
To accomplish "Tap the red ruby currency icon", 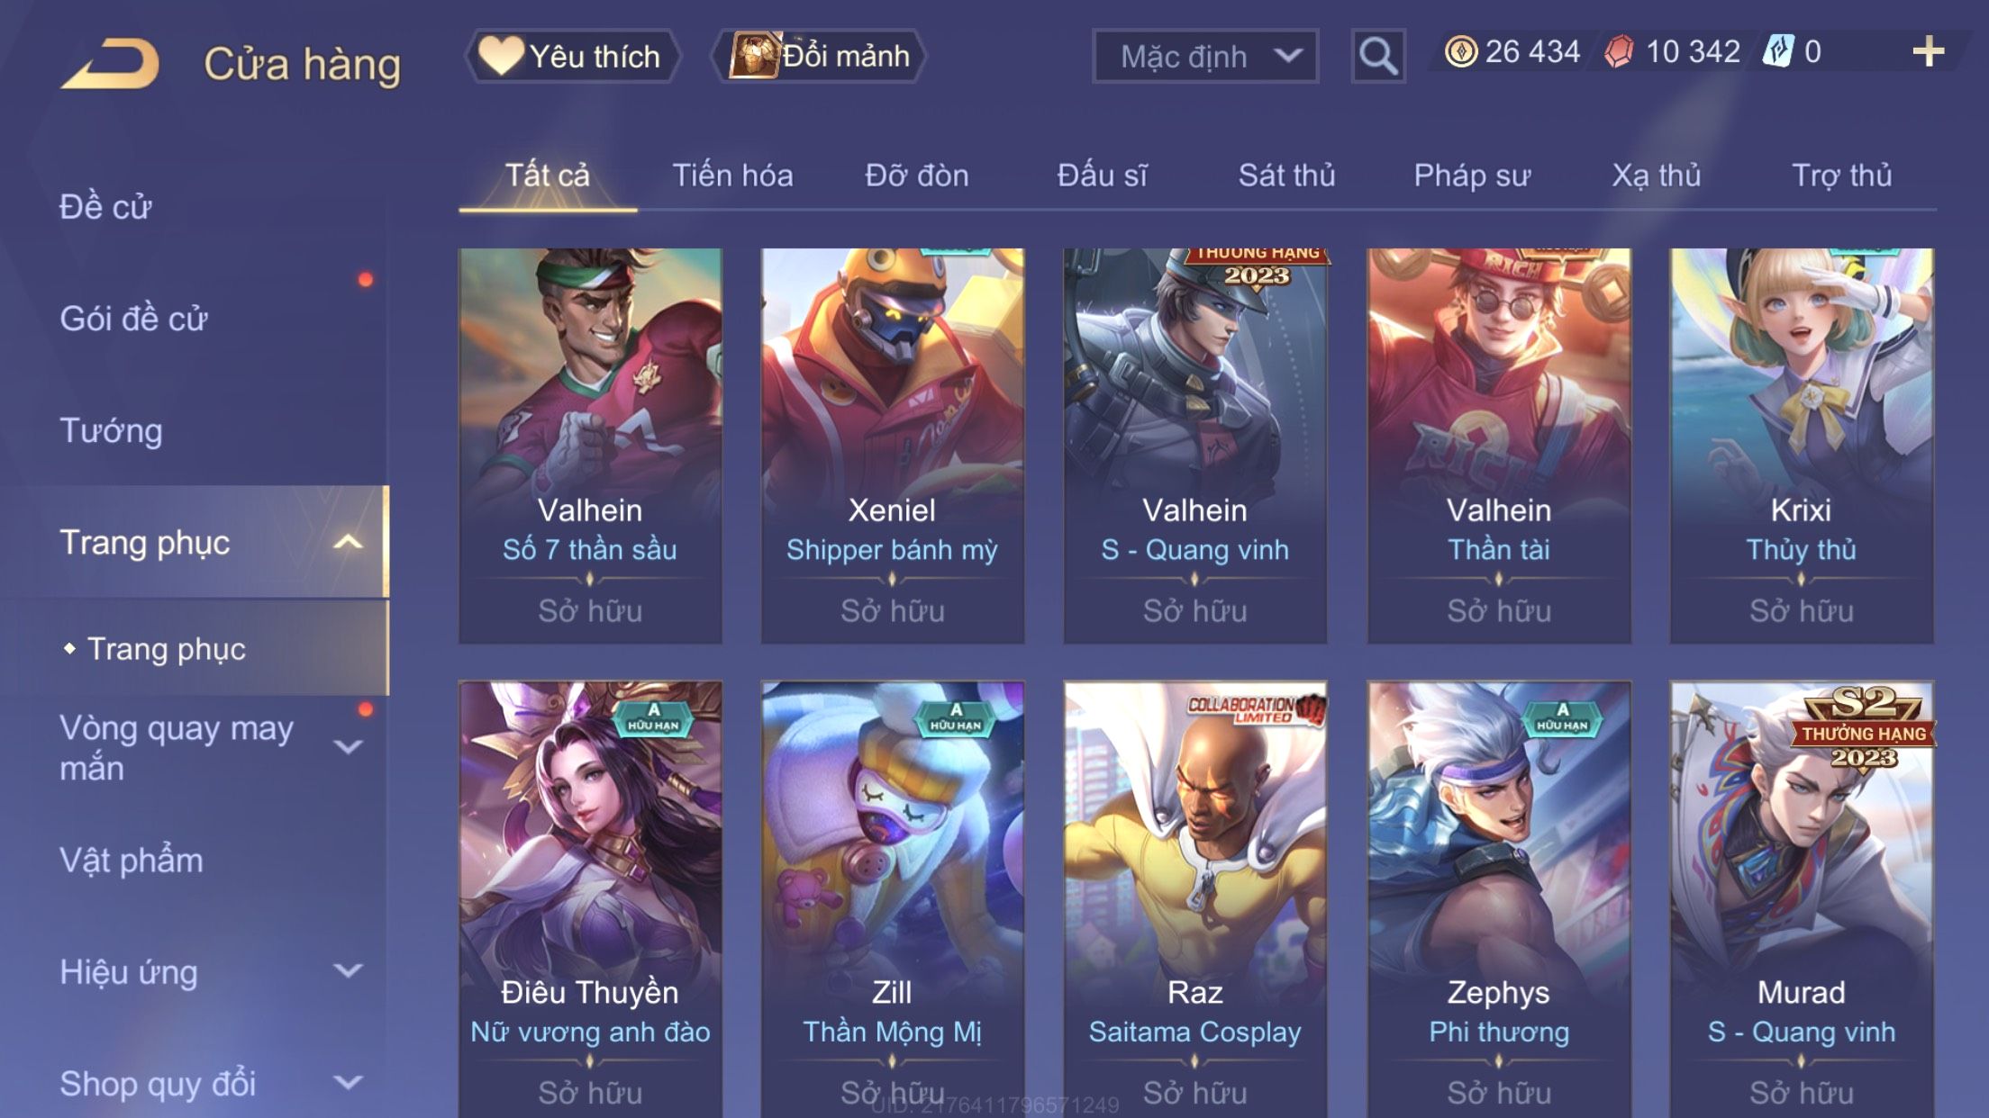I will pyautogui.click(x=1619, y=52).
